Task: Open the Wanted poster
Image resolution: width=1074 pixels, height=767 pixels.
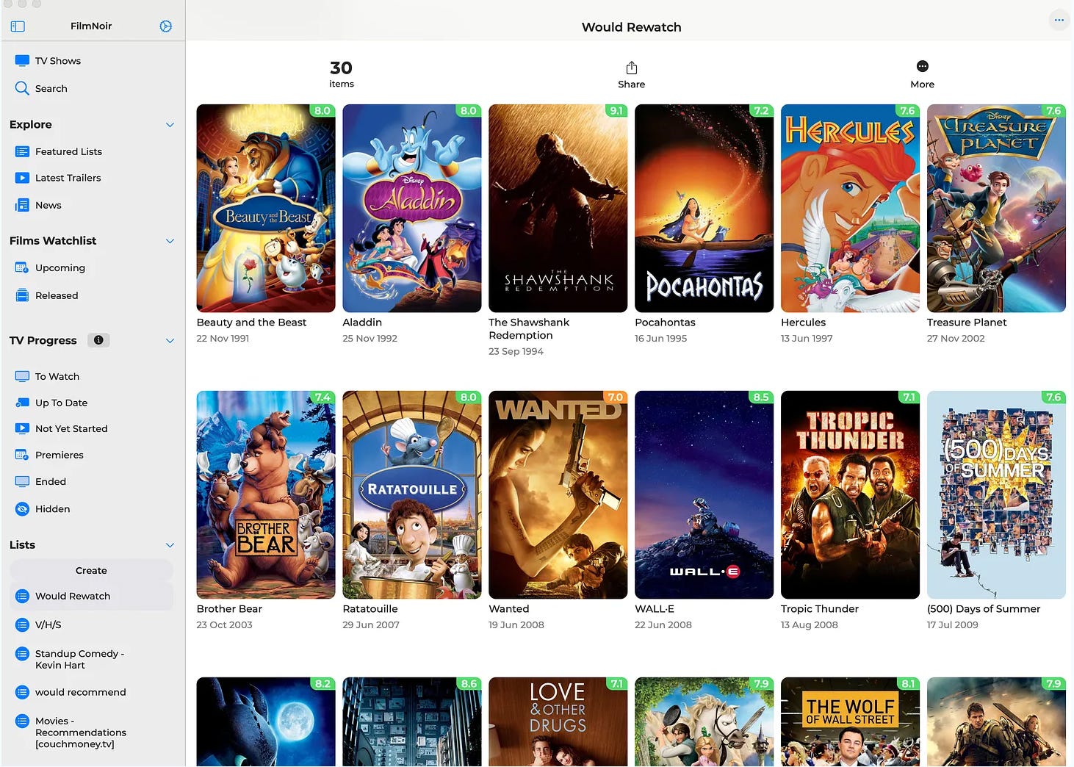Action: (558, 494)
